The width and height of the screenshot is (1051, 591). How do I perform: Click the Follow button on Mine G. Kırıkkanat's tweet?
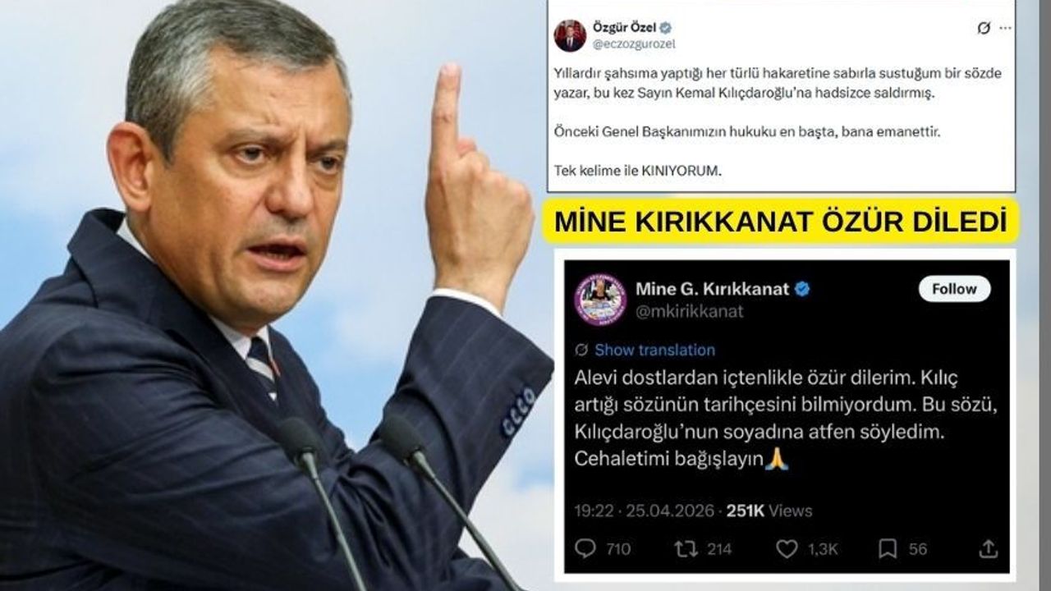click(954, 289)
